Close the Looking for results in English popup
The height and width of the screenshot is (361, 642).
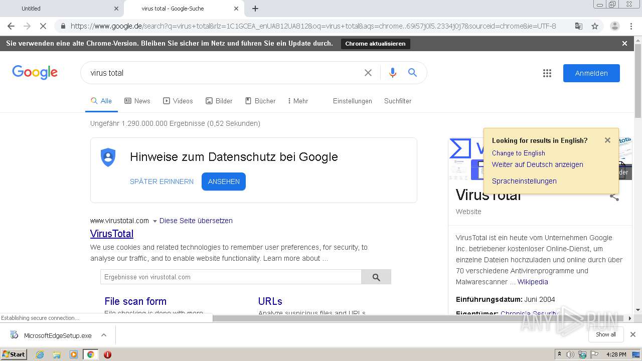click(x=607, y=140)
